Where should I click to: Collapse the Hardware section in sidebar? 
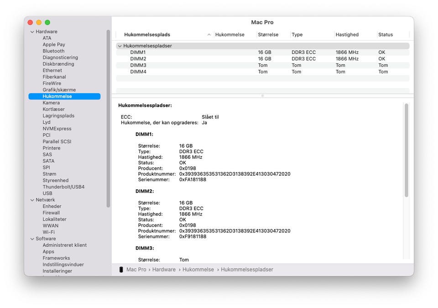32,32
